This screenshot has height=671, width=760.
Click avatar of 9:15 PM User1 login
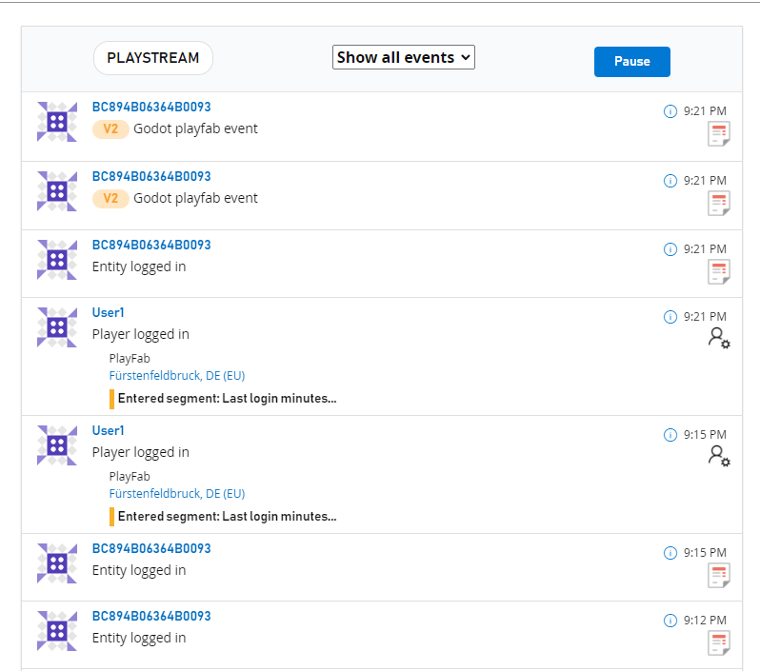57,445
